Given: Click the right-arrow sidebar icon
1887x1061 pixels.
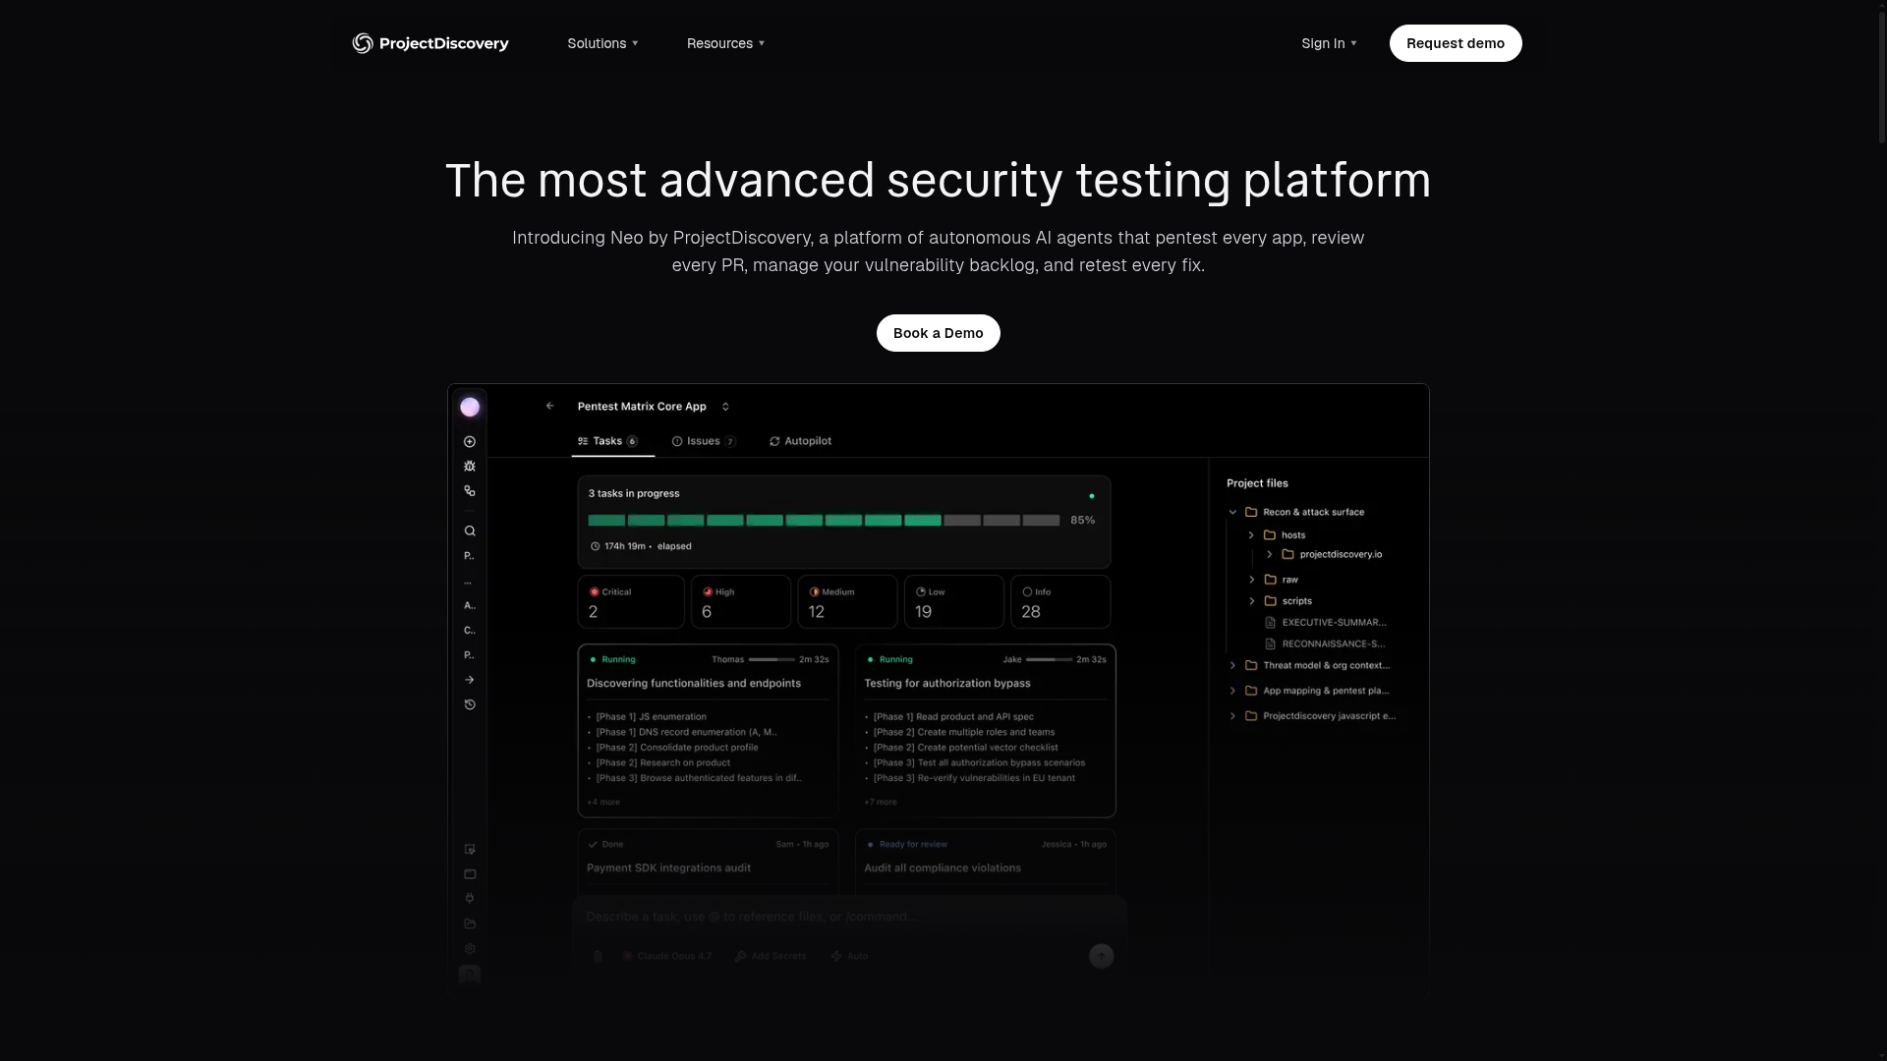Looking at the screenshot, I should (470, 680).
